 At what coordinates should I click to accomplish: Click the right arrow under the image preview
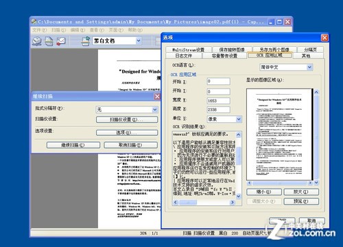[310, 183]
